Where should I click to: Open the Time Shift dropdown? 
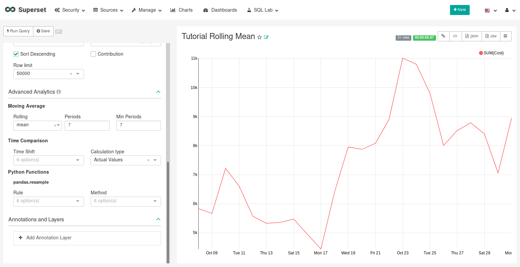tap(48, 160)
